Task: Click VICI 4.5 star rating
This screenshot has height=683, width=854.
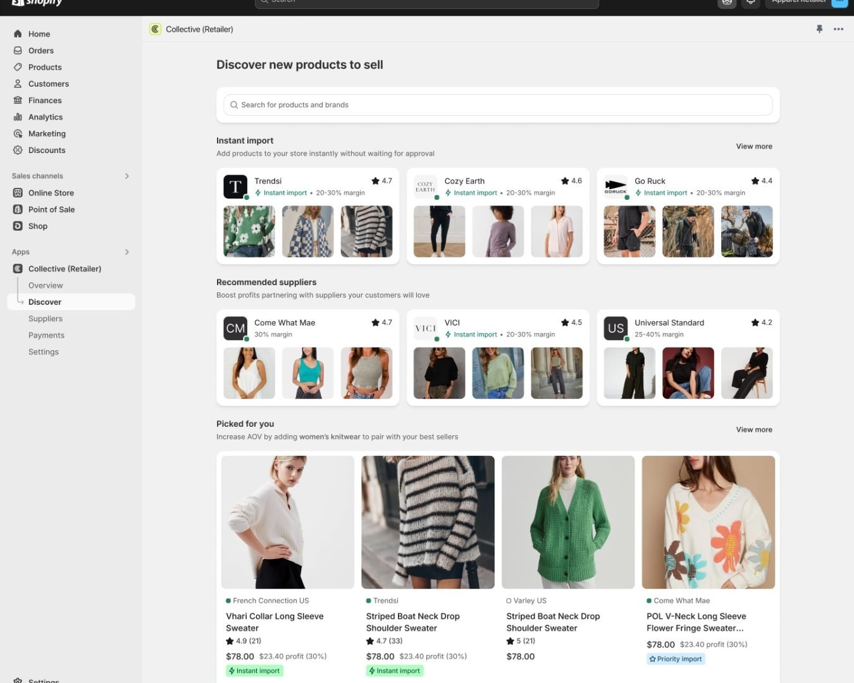Action: (x=572, y=323)
